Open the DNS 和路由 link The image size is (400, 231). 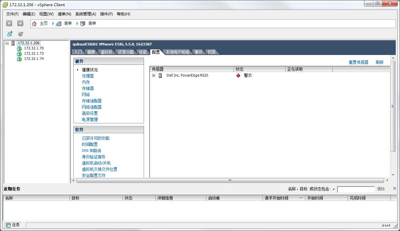pos(91,151)
